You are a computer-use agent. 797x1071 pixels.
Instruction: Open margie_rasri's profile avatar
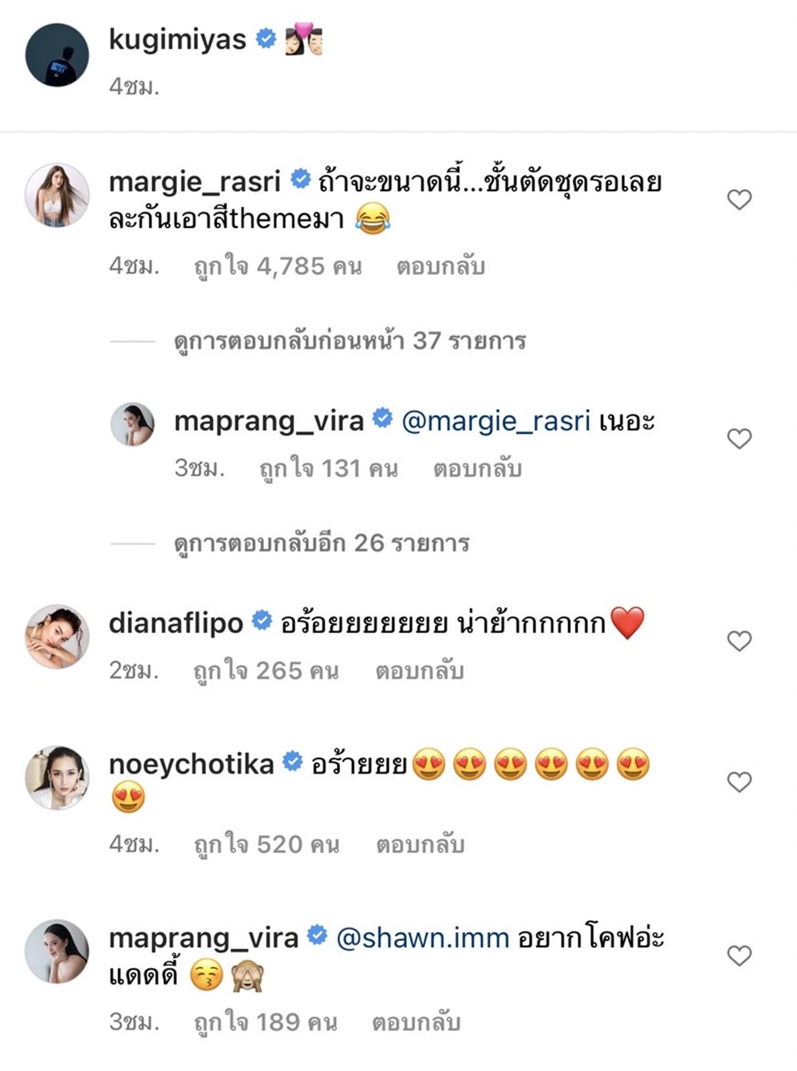(x=57, y=195)
